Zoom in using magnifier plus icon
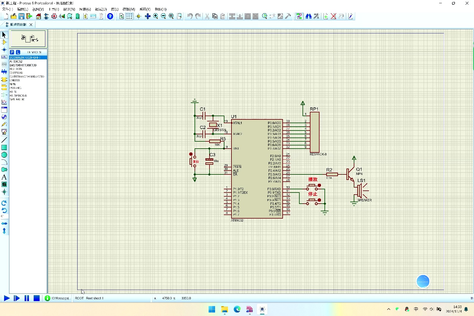Image resolution: width=474 pixels, height=316 pixels. 156,16
